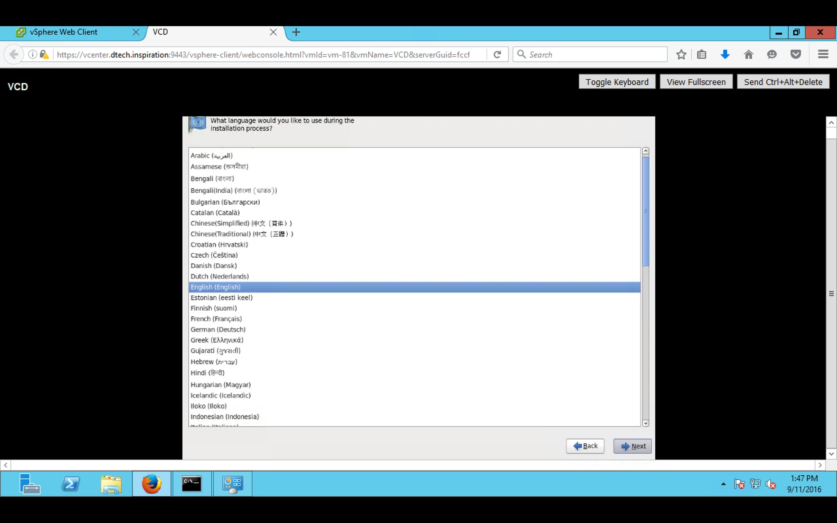Open the Pocket icon in the toolbar
The image size is (837, 523).
coord(795,54)
